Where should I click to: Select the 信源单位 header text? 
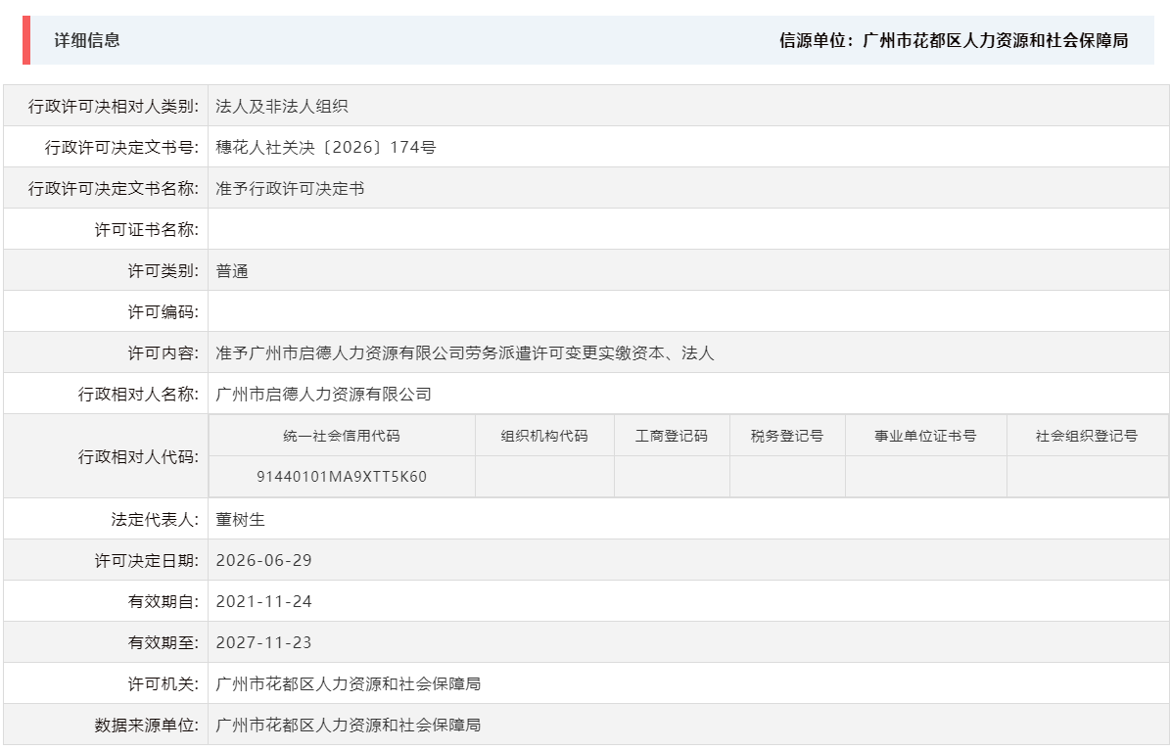pos(954,40)
